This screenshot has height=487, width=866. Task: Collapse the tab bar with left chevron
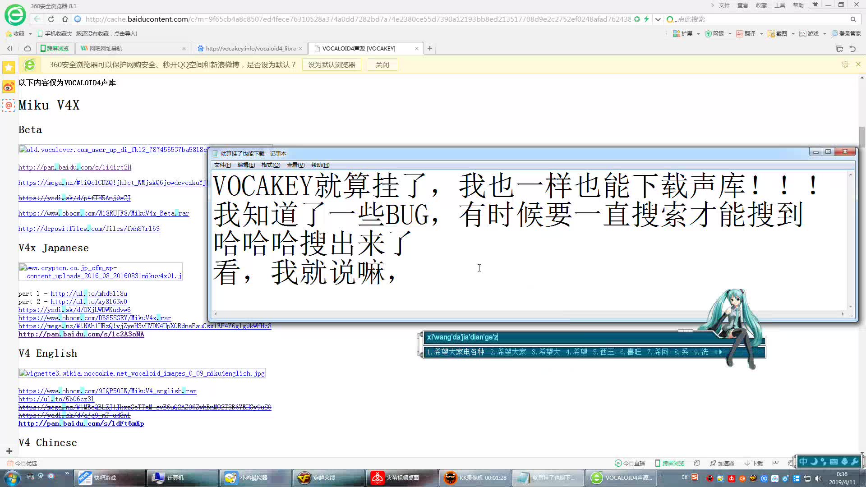[9, 48]
